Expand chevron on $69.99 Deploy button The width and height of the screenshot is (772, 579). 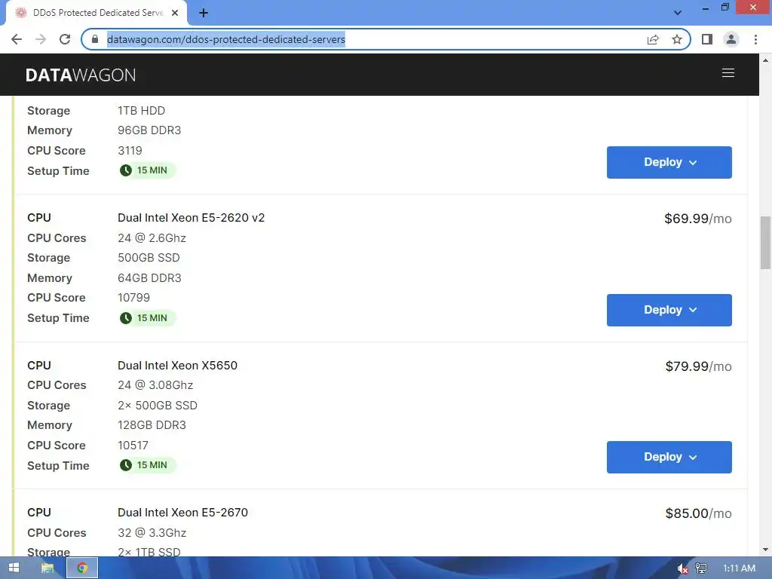tap(693, 310)
